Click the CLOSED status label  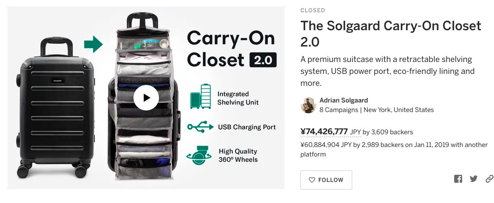pyautogui.click(x=312, y=10)
